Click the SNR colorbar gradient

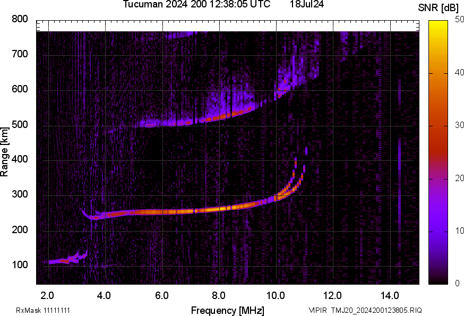438,152
